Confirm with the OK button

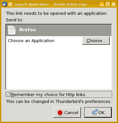pyautogui.click(x=98, y=112)
